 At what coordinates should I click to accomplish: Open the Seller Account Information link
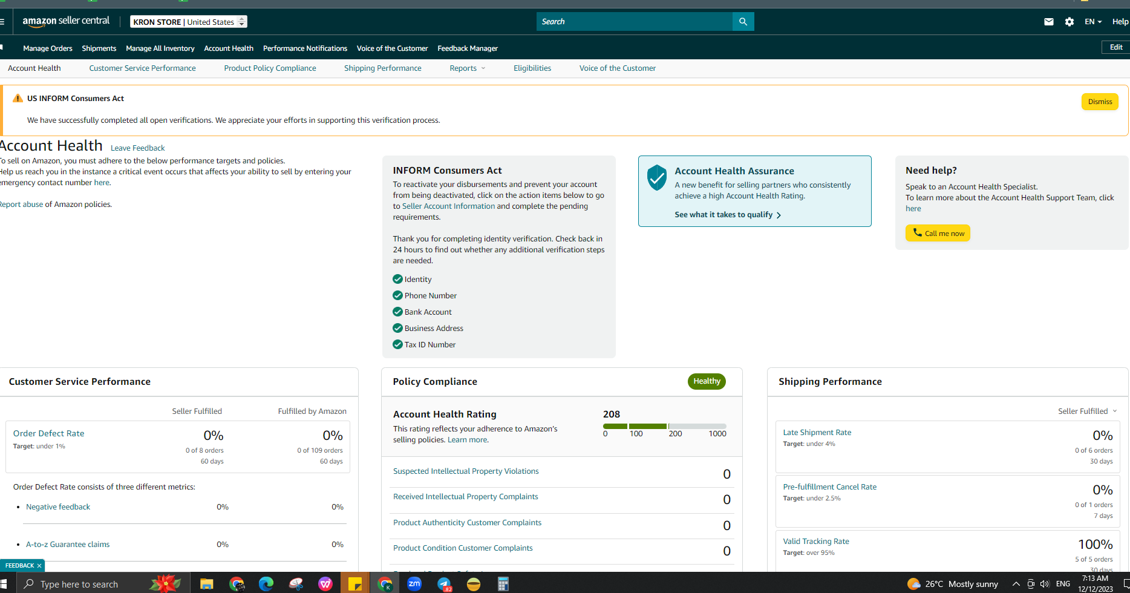tap(448, 206)
